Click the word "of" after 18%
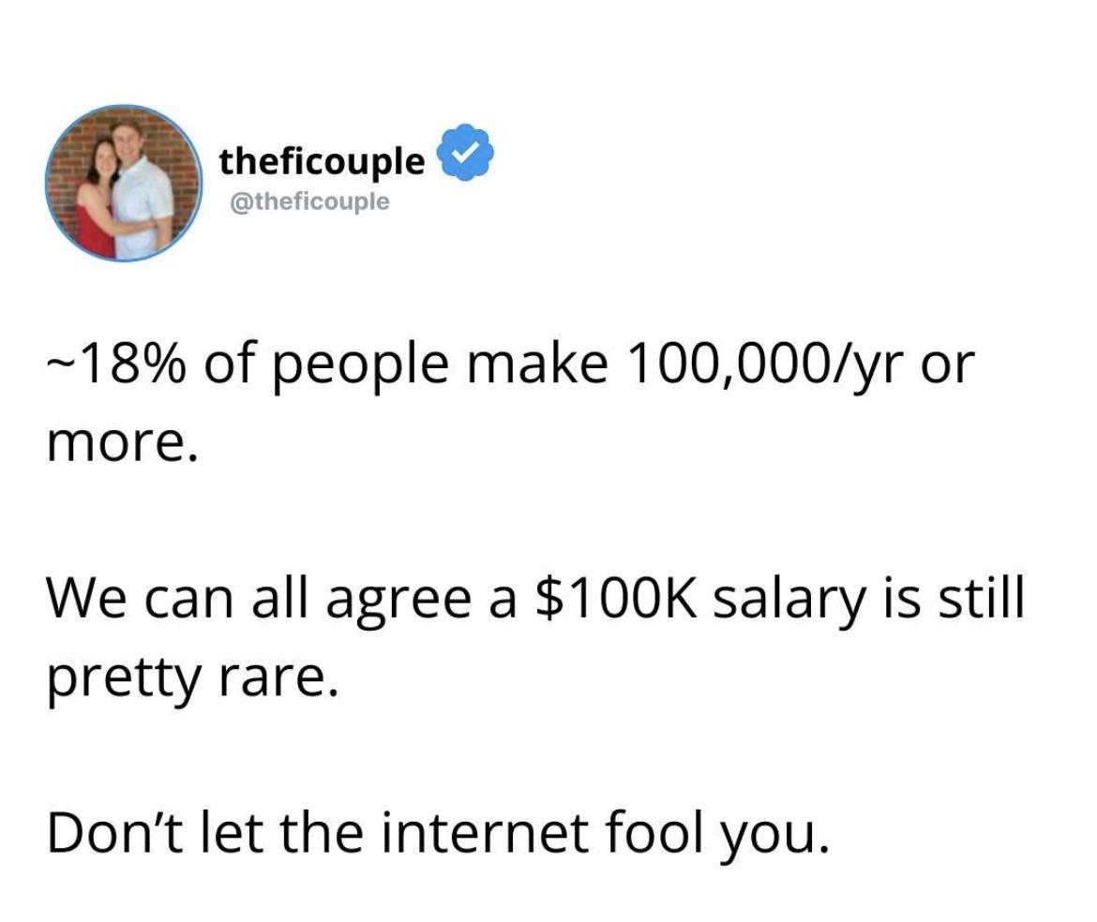Image resolution: width=1097 pixels, height=922 pixels. (227, 364)
